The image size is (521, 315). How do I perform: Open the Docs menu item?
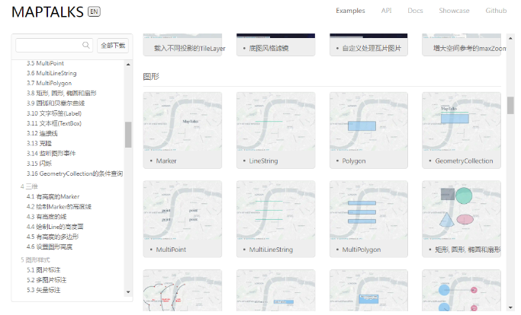tap(415, 11)
